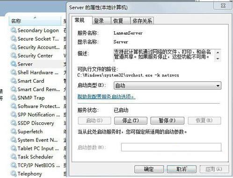This screenshot has height=178, width=233.
Task: Click the Shell Hardware service gear icon
Action: (x=14, y=72)
